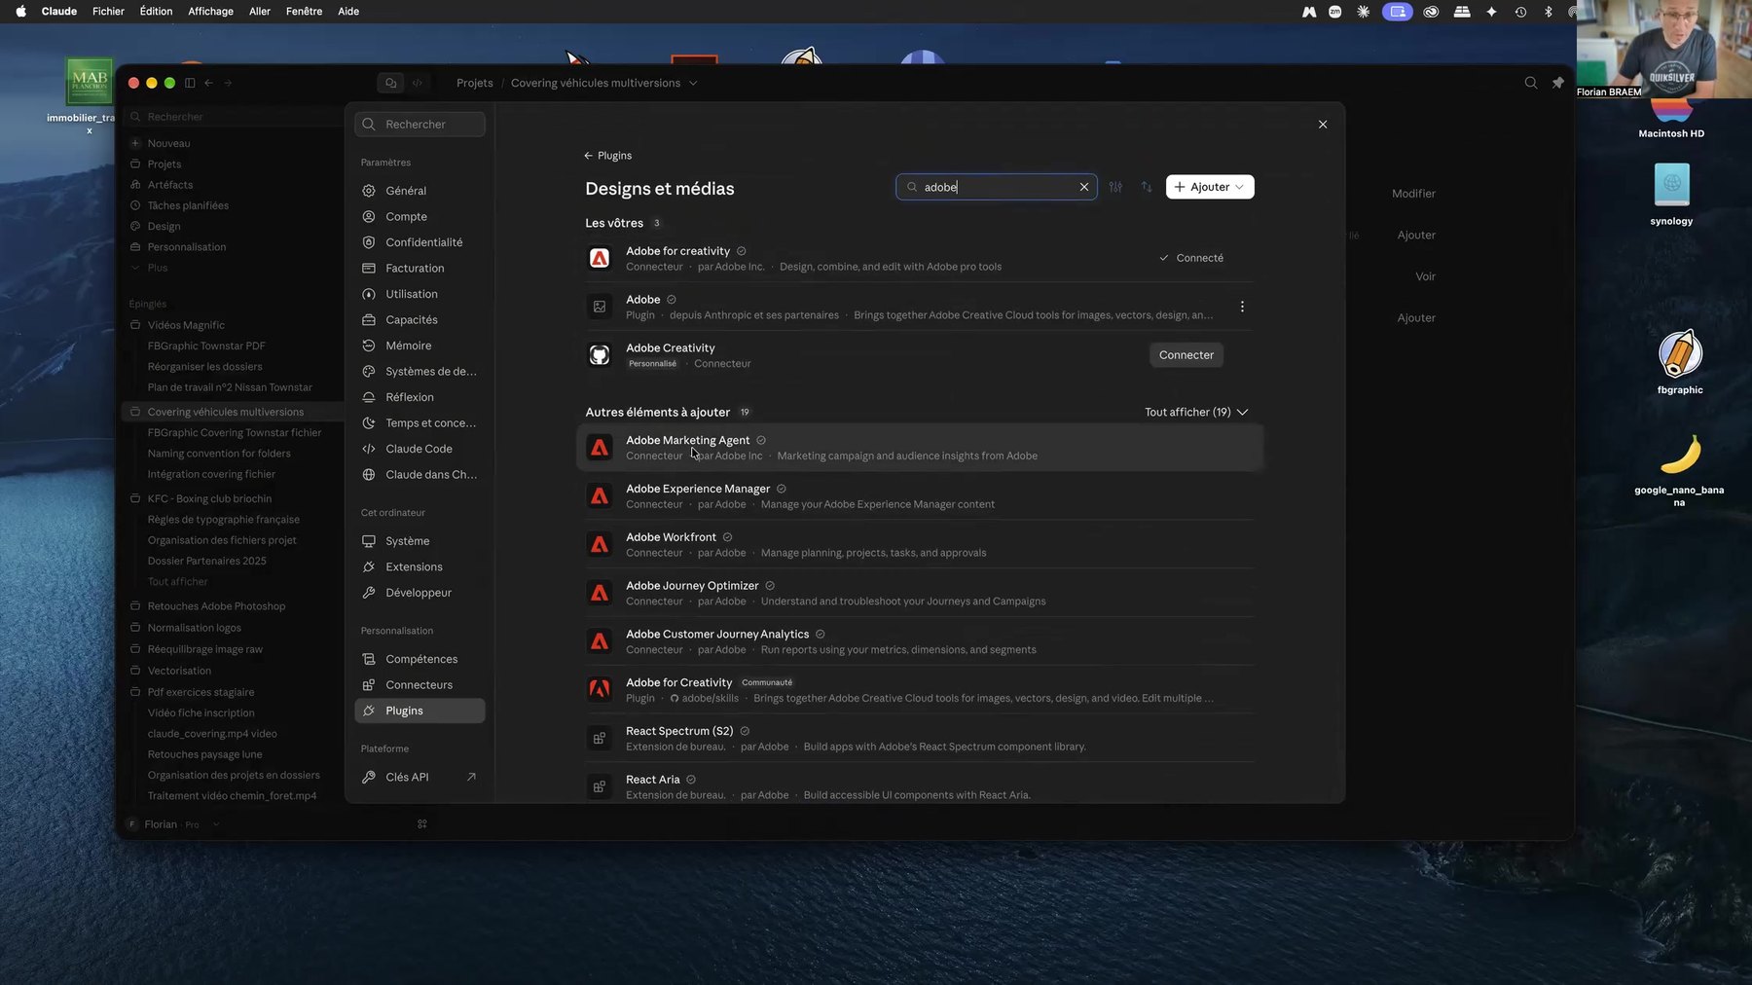Click the search magnifier in title bar
1752x985 pixels.
click(1531, 83)
